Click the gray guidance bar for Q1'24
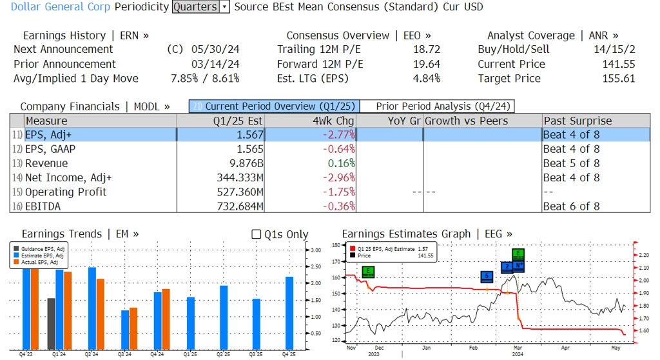Screen dimensions: 660x360 point(51,324)
